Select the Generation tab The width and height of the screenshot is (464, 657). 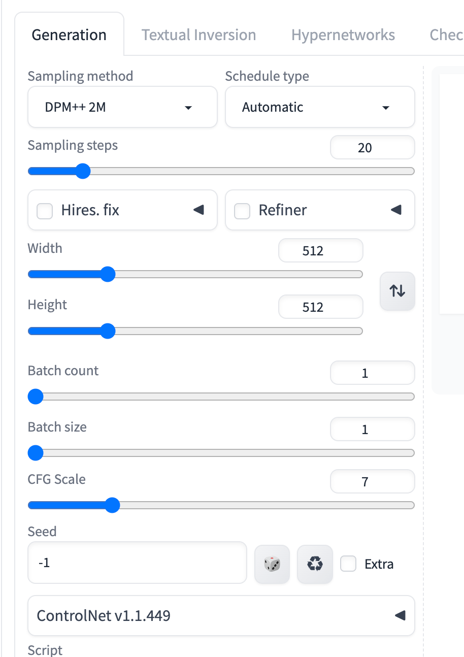69,35
